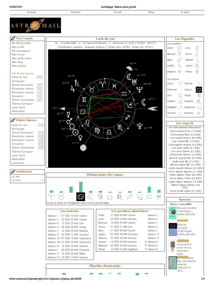Click the Lune crescent symbol in Les légendes

tap(198, 48)
